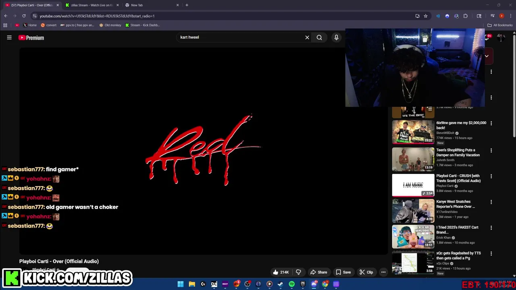The height and width of the screenshot is (290, 516).
Task: Open Chrome profile avatar Z
Action: click(501, 16)
